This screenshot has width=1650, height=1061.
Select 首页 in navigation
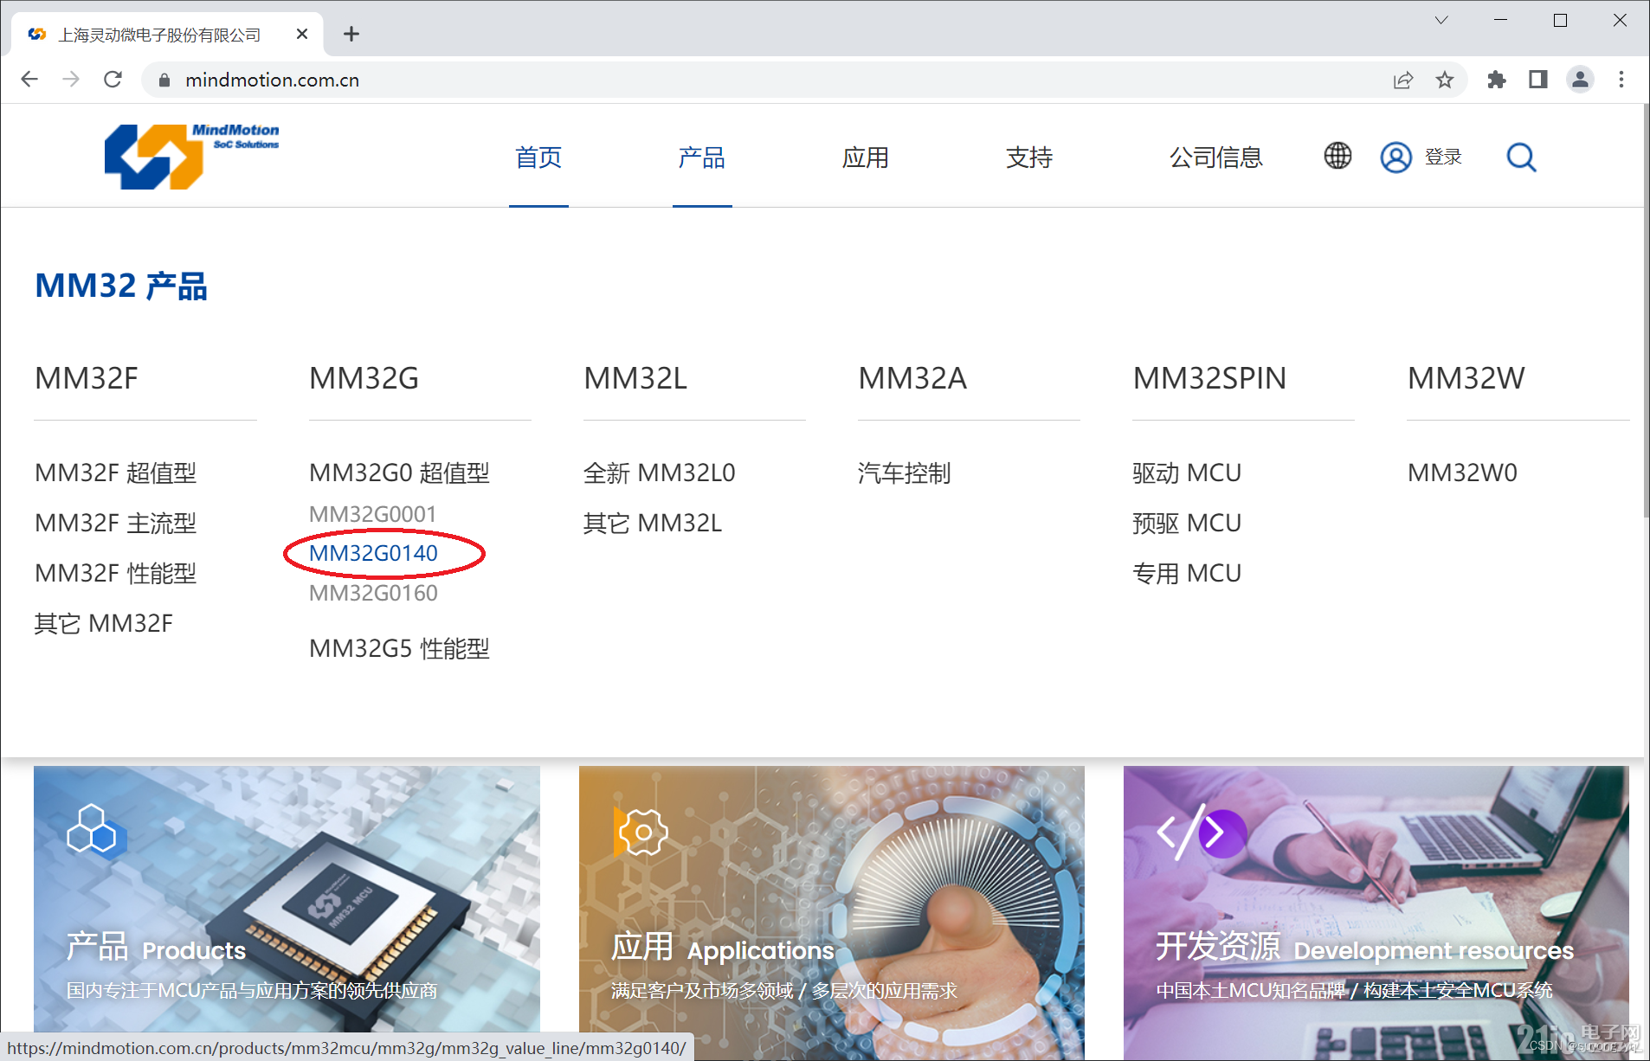[538, 158]
